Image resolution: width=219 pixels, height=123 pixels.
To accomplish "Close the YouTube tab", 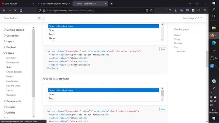I will point(33,4).
